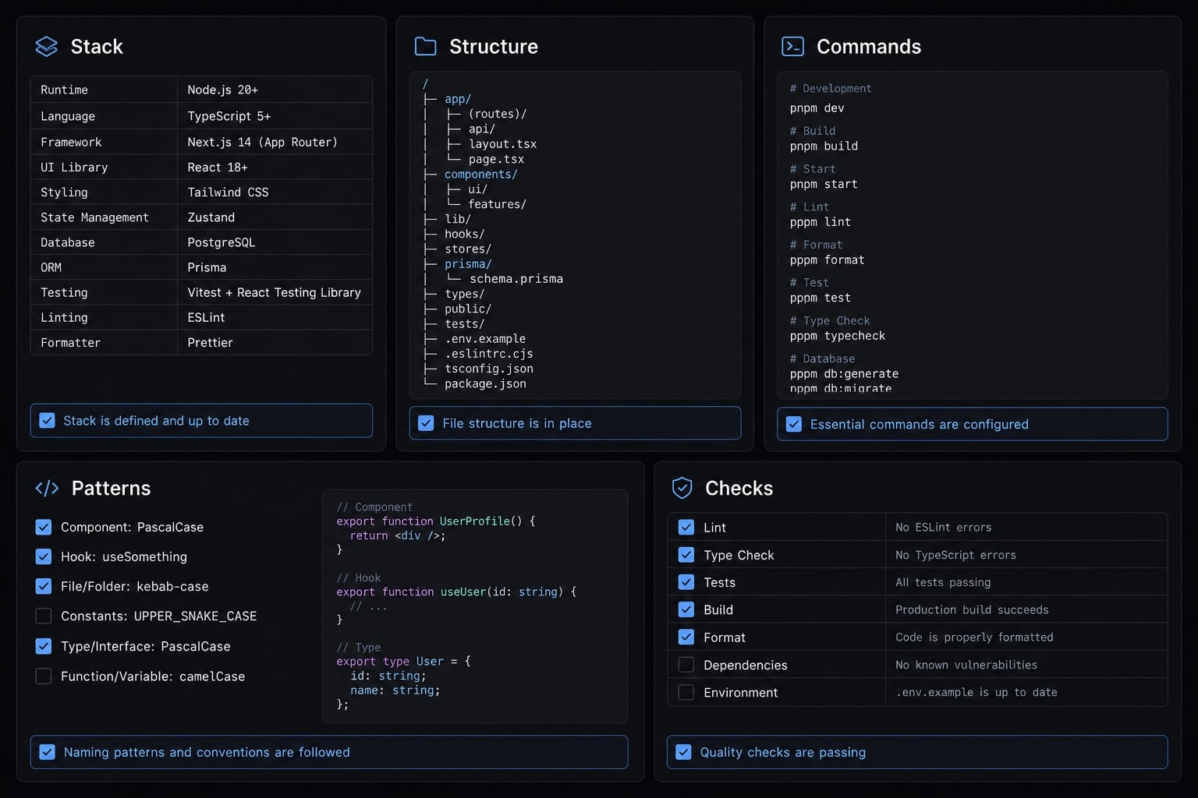Uncheck the Build row checkbox

point(686,609)
